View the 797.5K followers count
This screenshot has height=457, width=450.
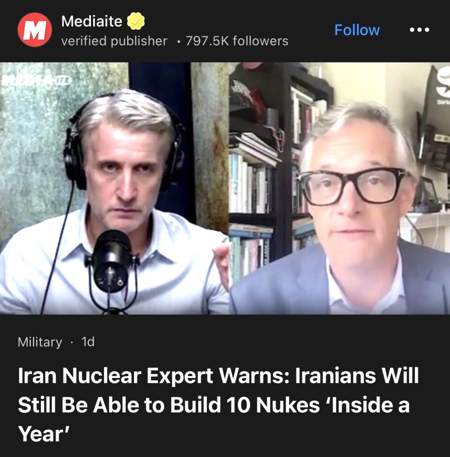tap(237, 41)
